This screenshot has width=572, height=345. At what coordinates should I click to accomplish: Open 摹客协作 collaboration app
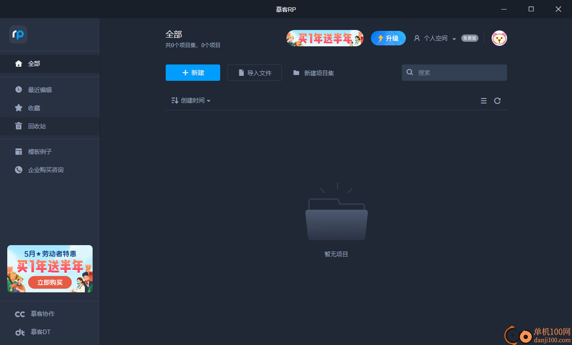pos(50,314)
